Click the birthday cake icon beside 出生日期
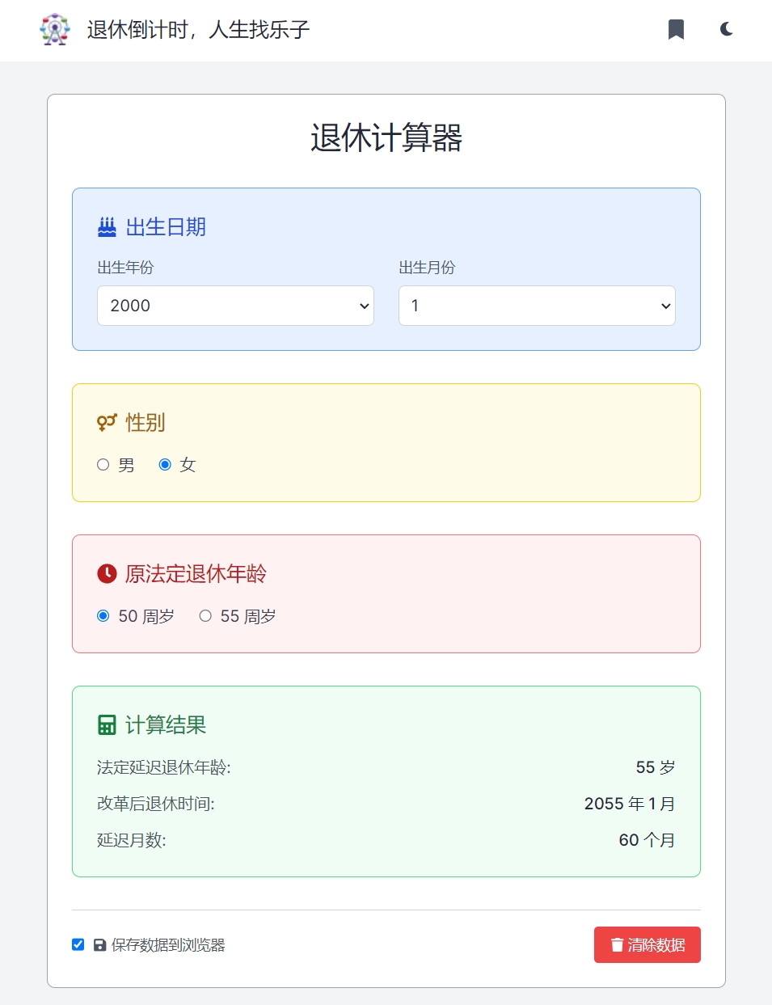Image resolution: width=772 pixels, height=1005 pixels. coord(106,227)
